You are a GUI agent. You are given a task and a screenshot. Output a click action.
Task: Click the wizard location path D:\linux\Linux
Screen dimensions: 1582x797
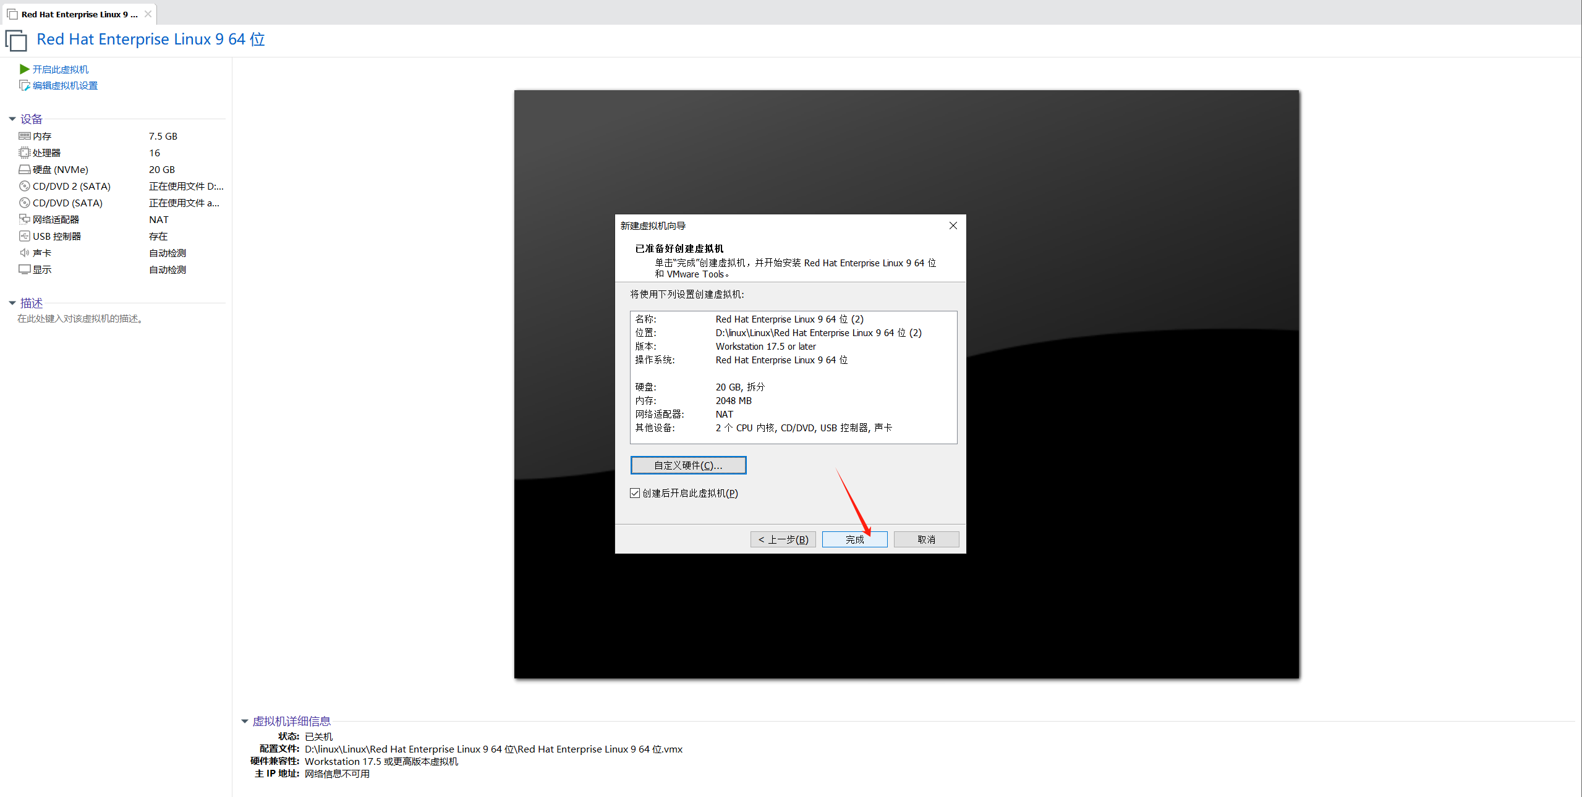(819, 332)
